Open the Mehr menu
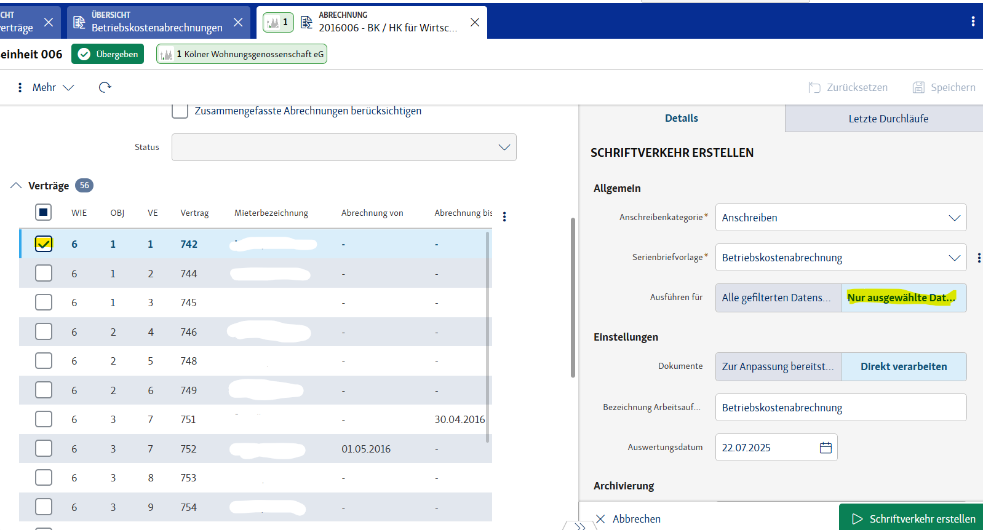This screenshot has width=983, height=530. pos(46,87)
